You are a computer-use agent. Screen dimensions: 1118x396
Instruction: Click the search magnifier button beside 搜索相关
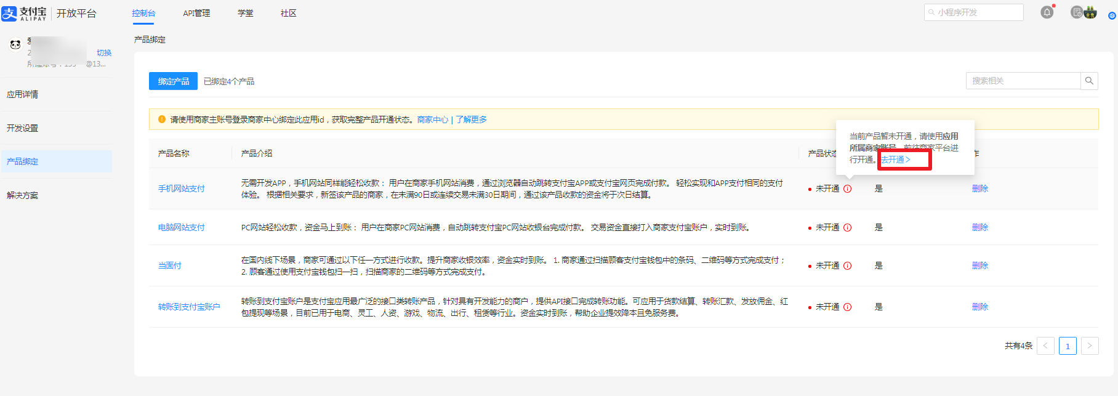[1089, 81]
